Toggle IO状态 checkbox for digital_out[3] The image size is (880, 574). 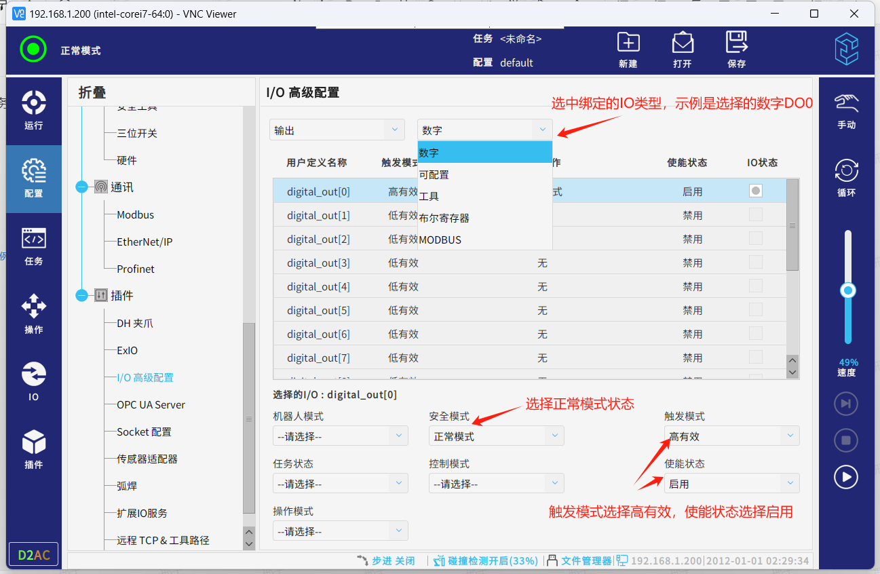point(755,263)
